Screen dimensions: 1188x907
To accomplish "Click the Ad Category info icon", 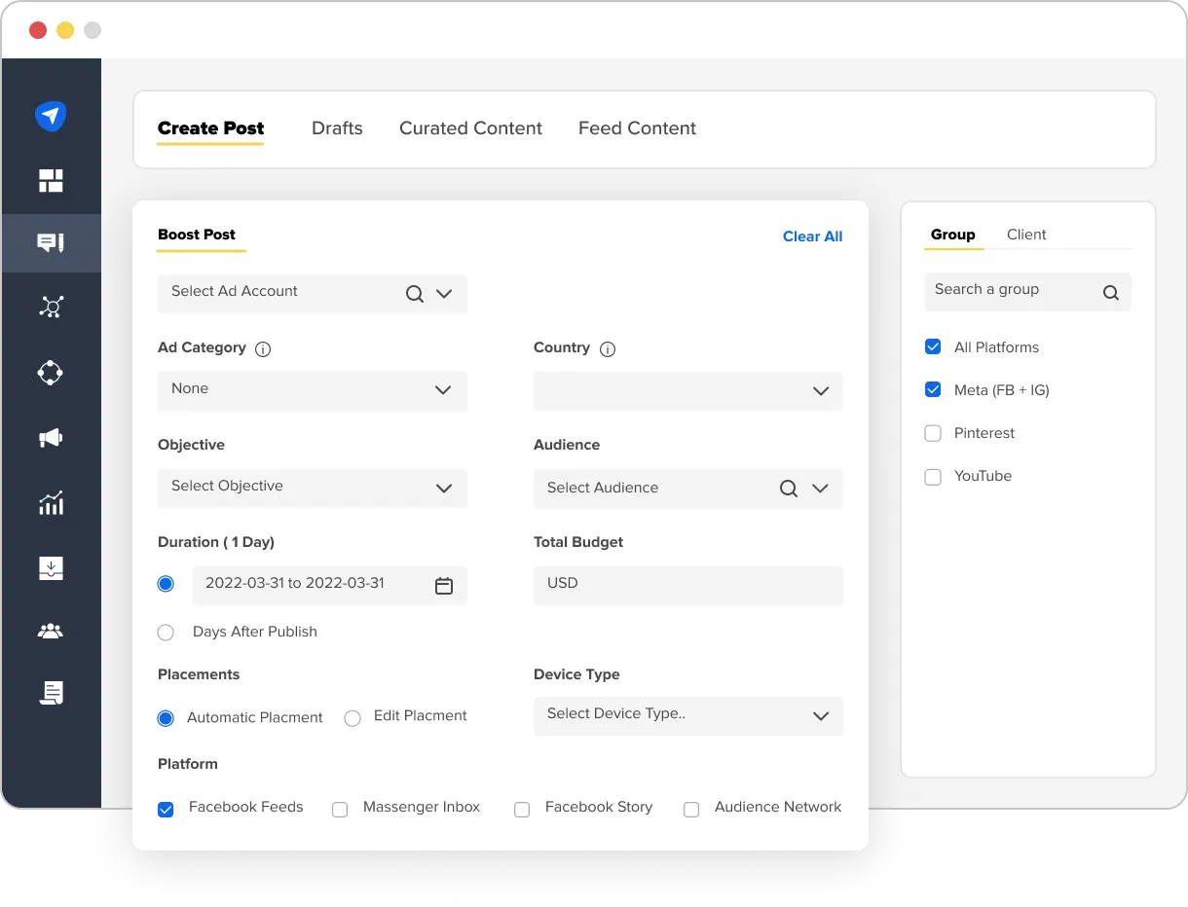I will click(263, 349).
